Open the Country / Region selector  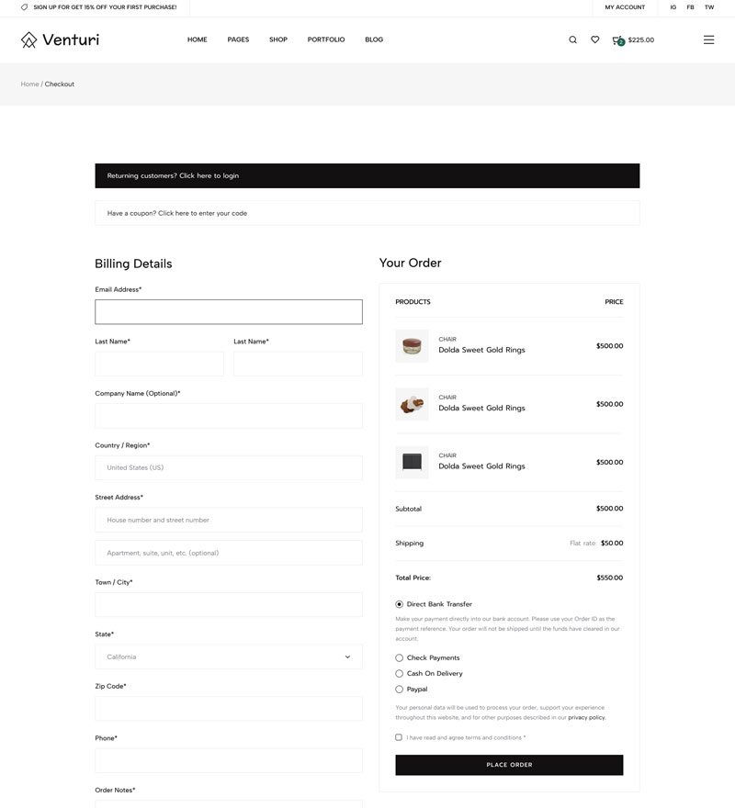[228, 467]
